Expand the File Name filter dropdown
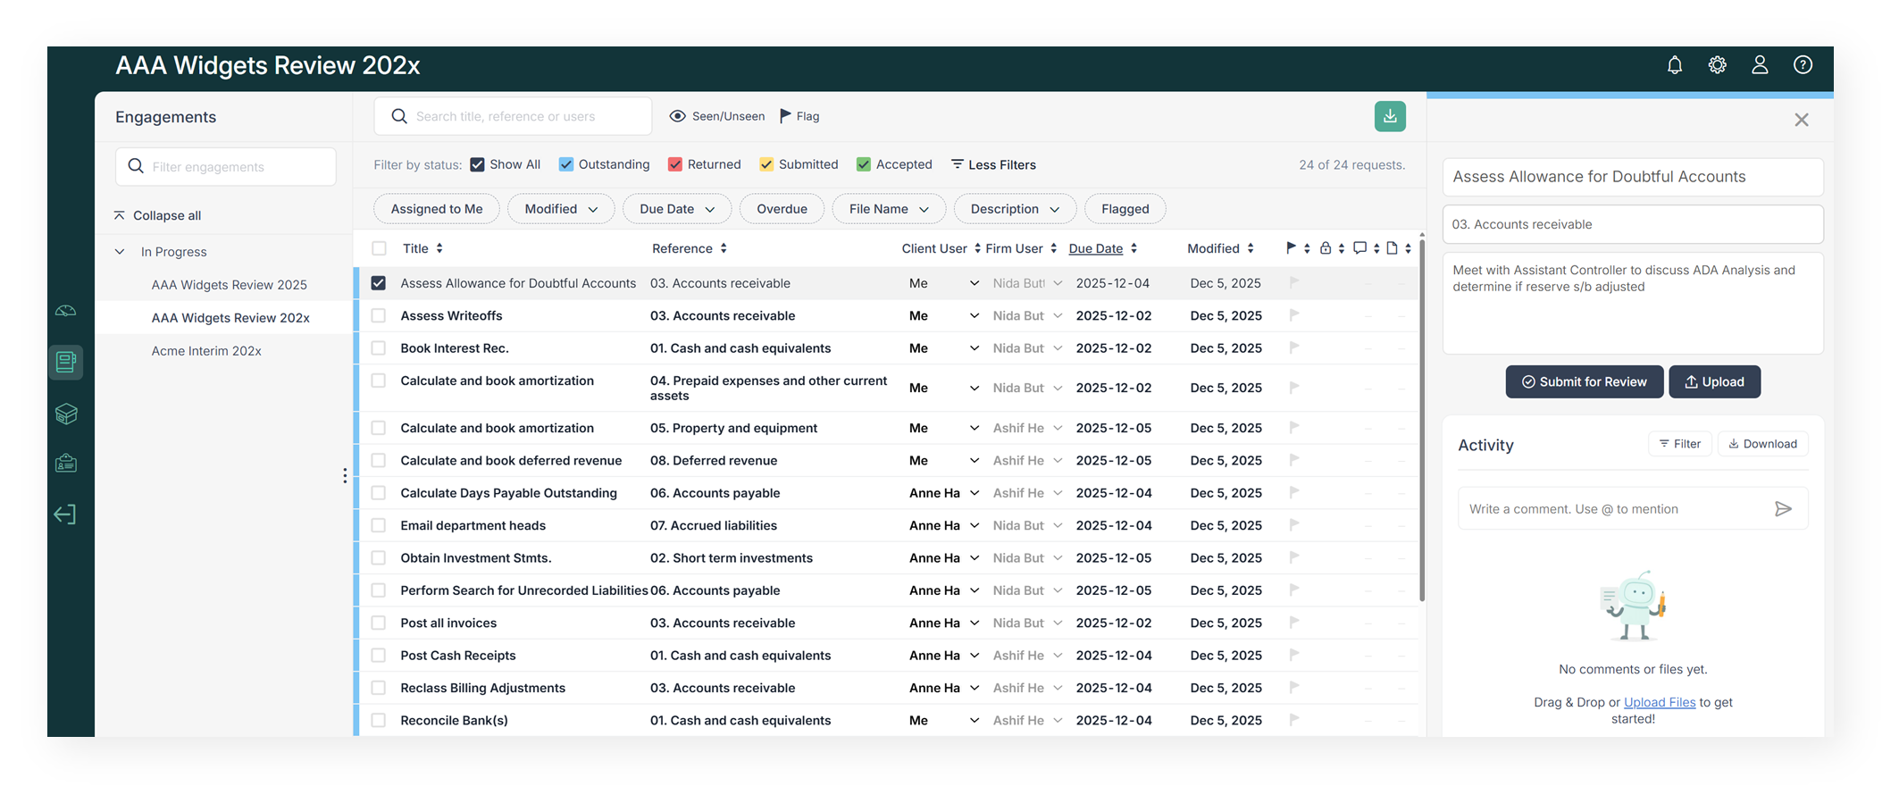Image resolution: width=1899 pixels, height=803 pixels. [x=888, y=209]
